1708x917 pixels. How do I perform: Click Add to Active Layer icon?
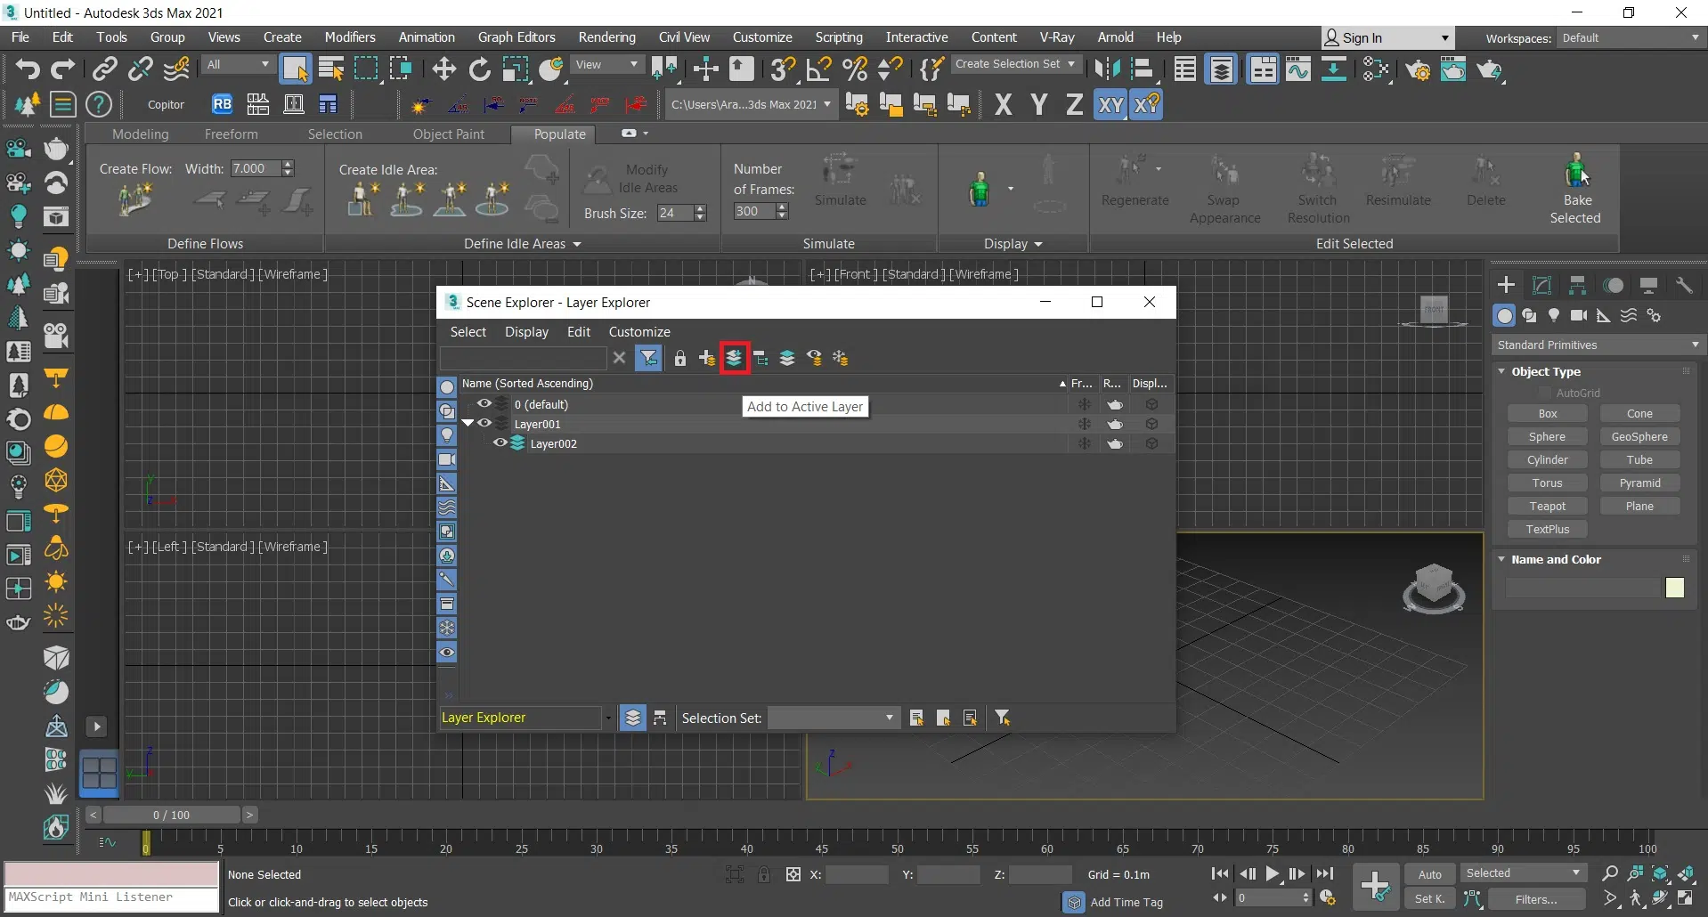click(x=734, y=358)
